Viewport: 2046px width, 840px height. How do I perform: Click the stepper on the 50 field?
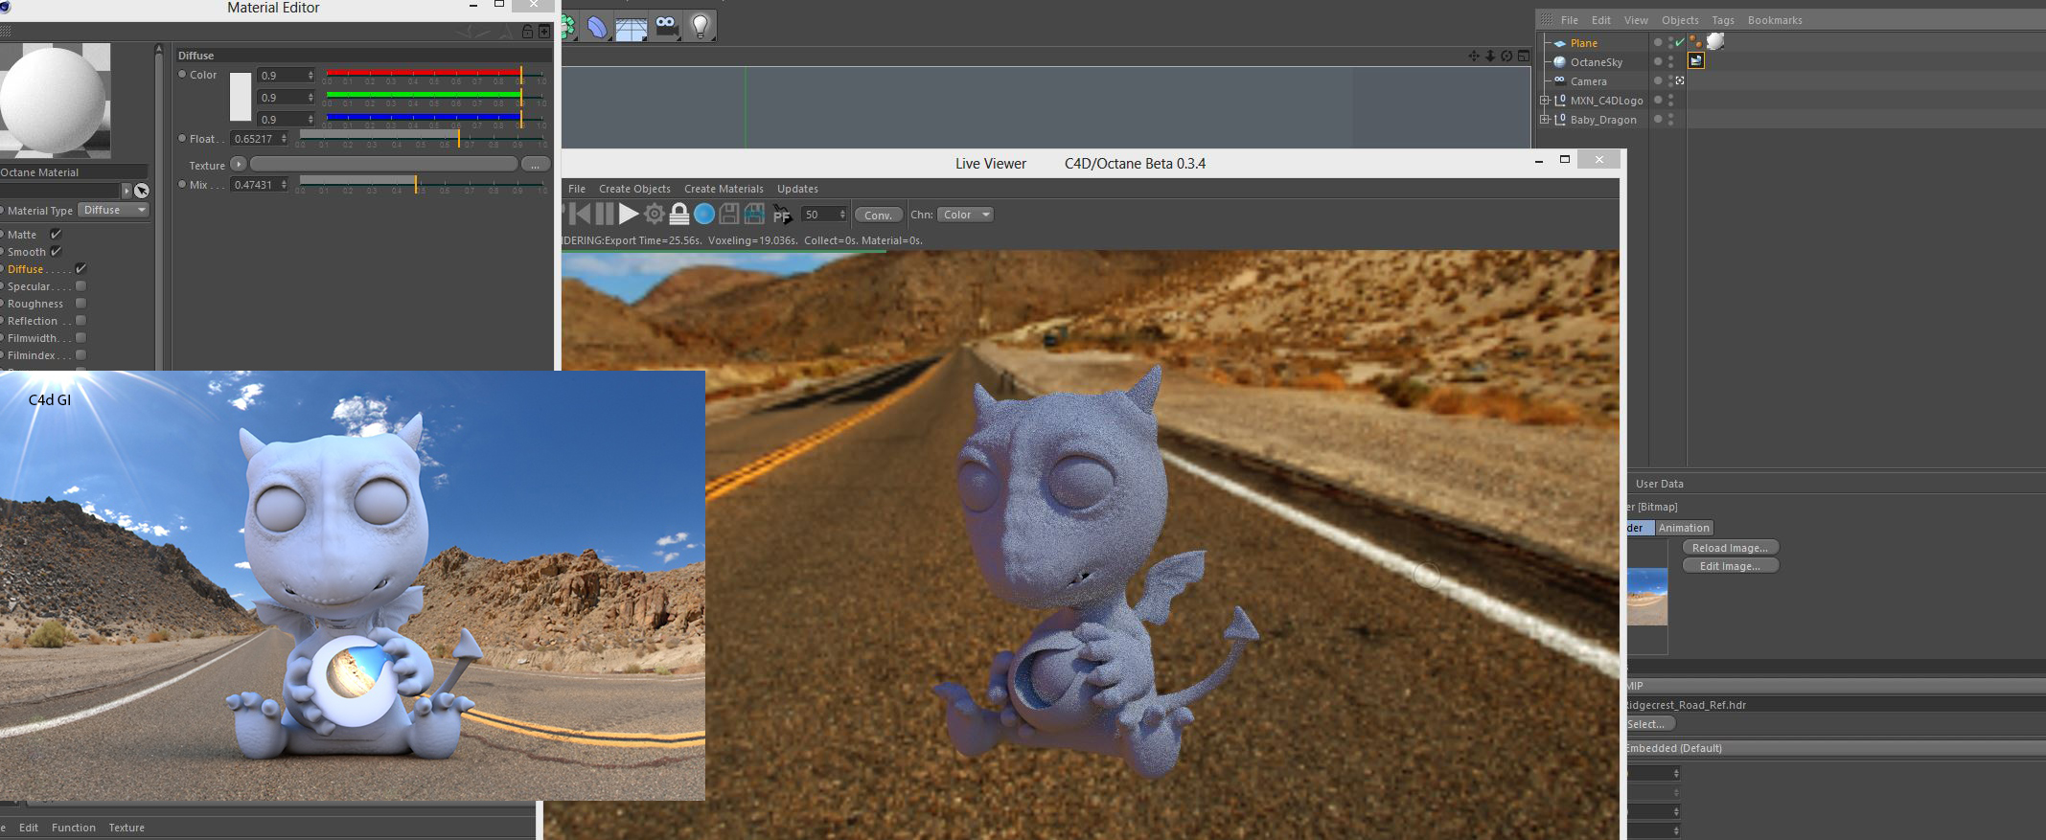point(842,215)
